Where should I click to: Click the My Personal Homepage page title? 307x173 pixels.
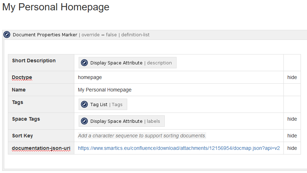point(56,7)
